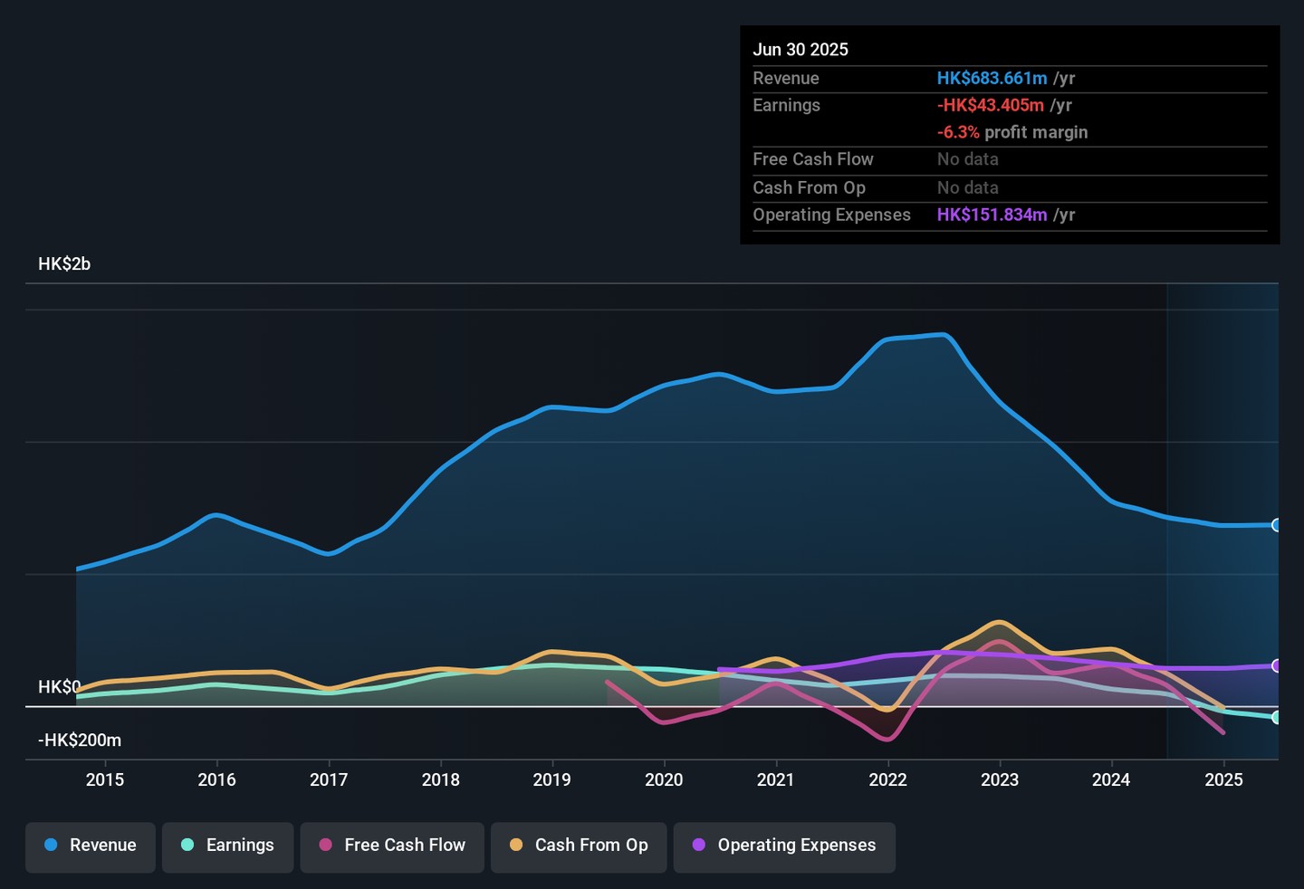This screenshot has height=889, width=1304.
Task: Click the pink Free Cash Flow dot
Action: tap(326, 846)
